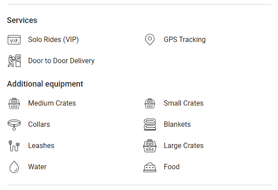Click the door delivery person icon
The width and height of the screenshot is (278, 190).
(14, 61)
